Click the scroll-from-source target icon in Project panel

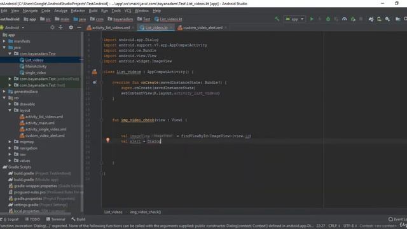coord(52,27)
